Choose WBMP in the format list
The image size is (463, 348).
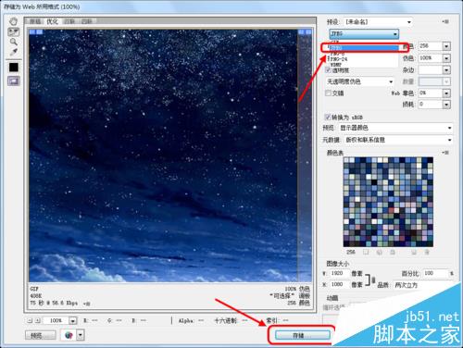[364, 65]
